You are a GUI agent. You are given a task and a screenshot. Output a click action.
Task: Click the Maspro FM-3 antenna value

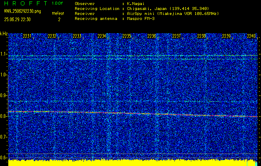(141, 19)
